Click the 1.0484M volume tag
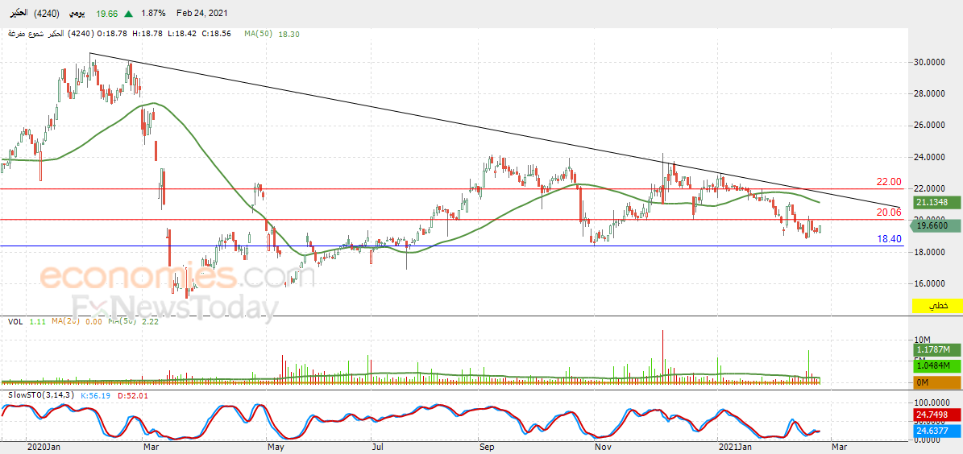The image size is (963, 454). pos(937,366)
